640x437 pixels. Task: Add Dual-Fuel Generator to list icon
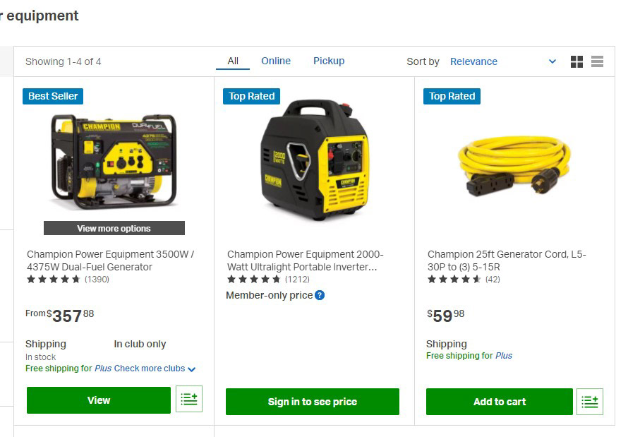[x=189, y=399]
